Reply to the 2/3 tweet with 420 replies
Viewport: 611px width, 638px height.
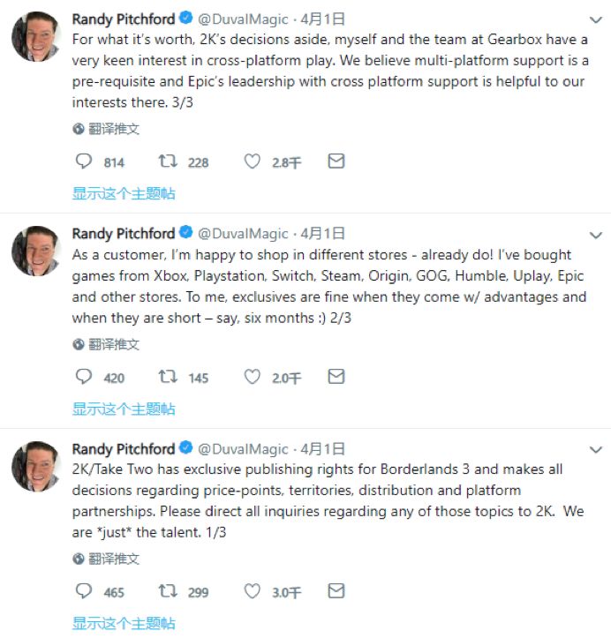84,377
